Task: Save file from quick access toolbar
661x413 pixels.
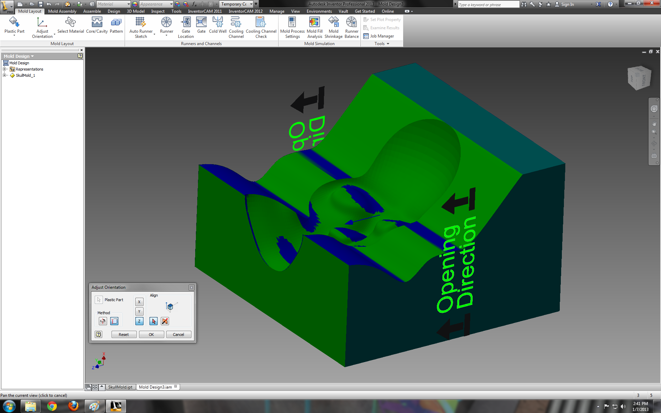Action: pos(40,4)
